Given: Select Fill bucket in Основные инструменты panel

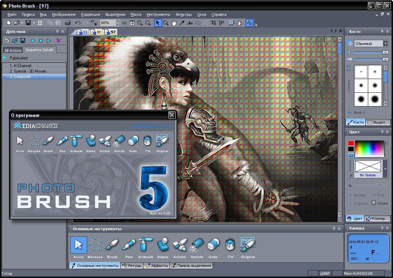Looking at the screenshot, I should point(230,247).
